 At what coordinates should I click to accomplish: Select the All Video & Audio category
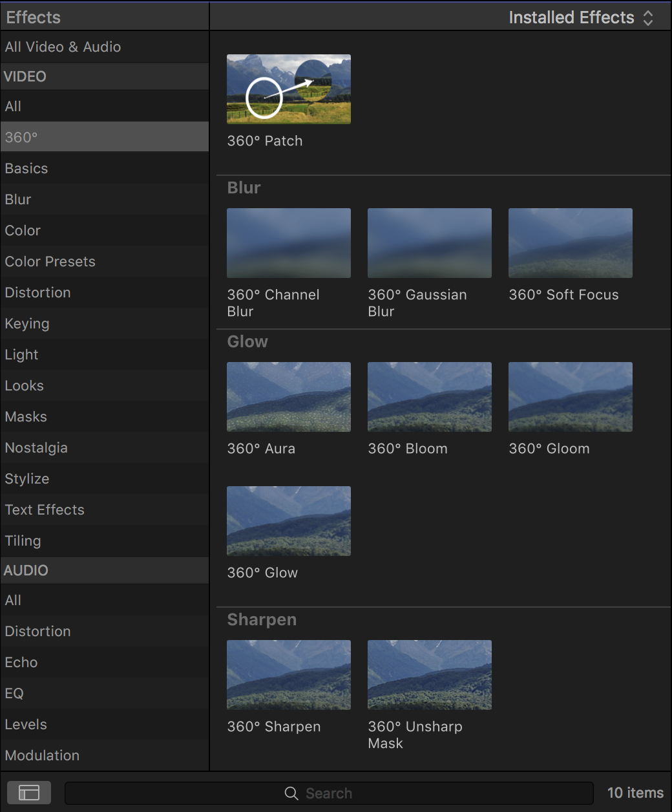(x=105, y=47)
